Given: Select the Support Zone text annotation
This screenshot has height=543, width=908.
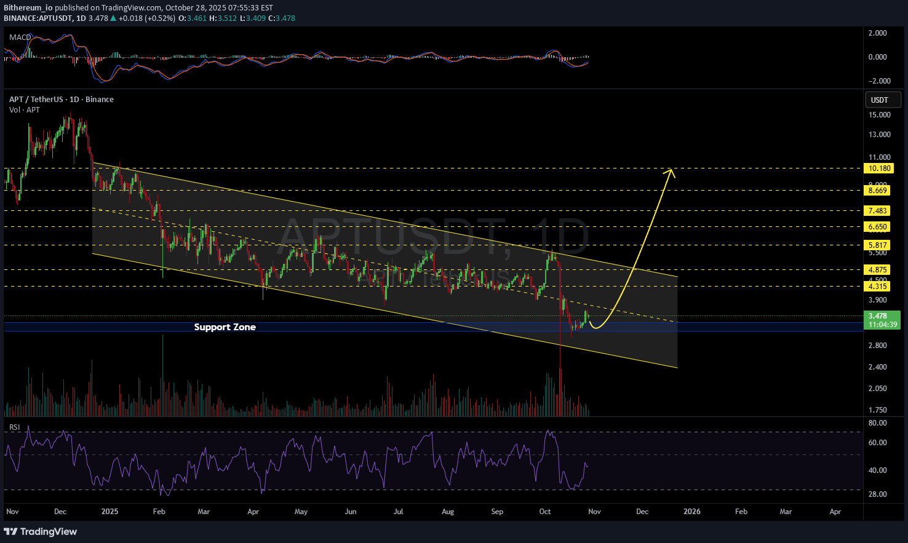Looking at the screenshot, I should pos(225,327).
